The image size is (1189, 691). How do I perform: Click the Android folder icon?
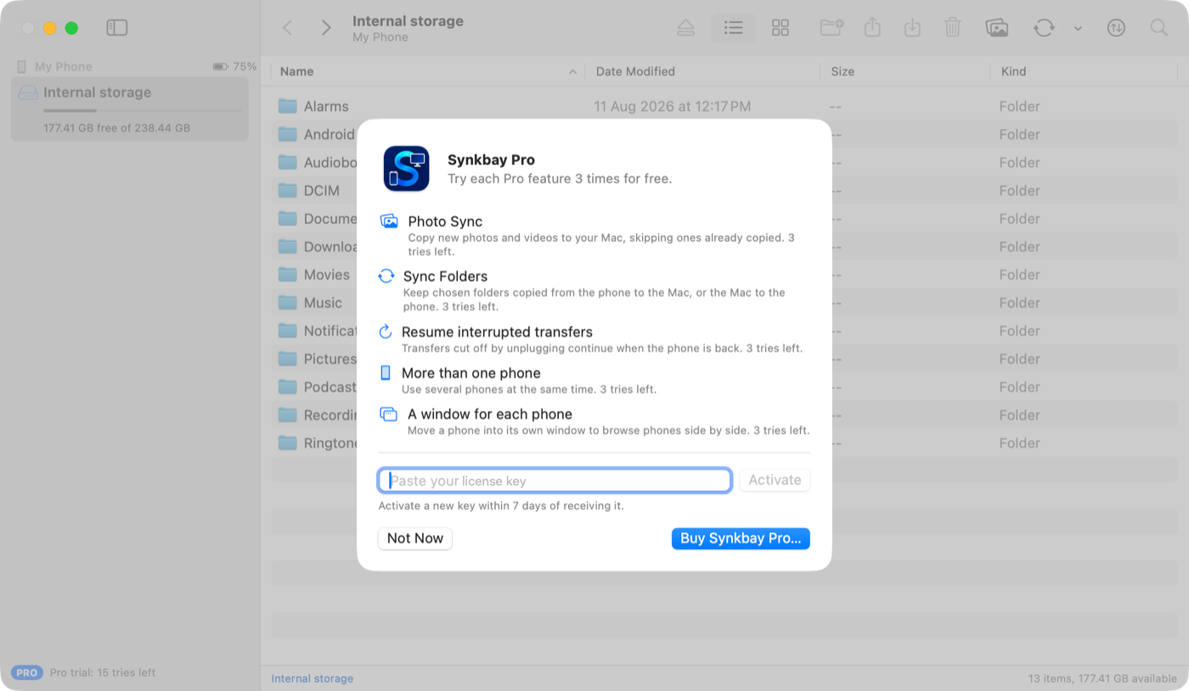[288, 135]
